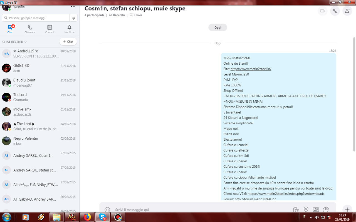
Task: Open the metin2steel.in site link
Action: (251, 69)
